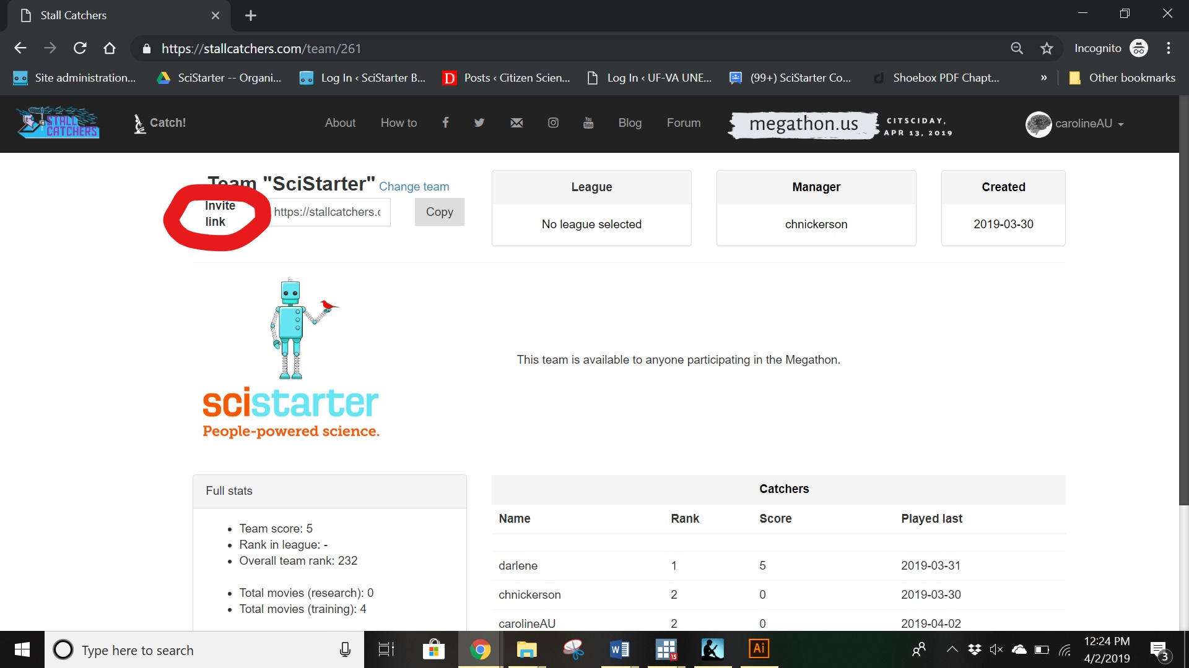Click the No league selected text
Screen dimensions: 1189x668
(x=591, y=224)
